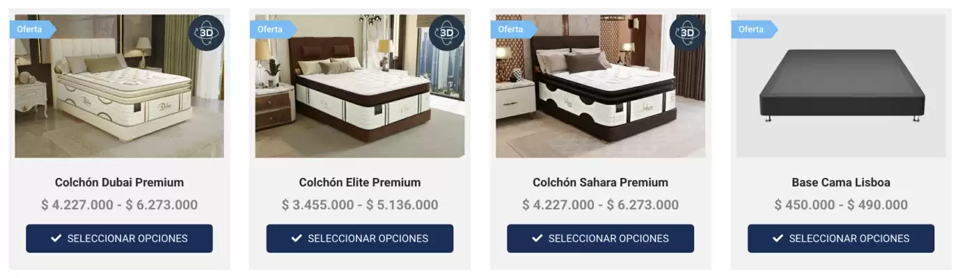This screenshot has width=958, height=278.
Task: Click Oferta badge on Dubai Premium
Action: point(32,29)
